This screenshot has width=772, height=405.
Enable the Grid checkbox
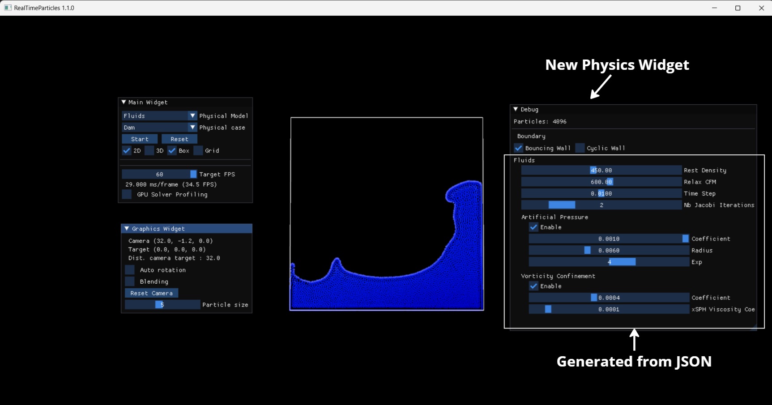198,151
